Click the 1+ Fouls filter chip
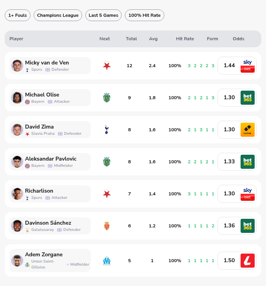 click(18, 15)
